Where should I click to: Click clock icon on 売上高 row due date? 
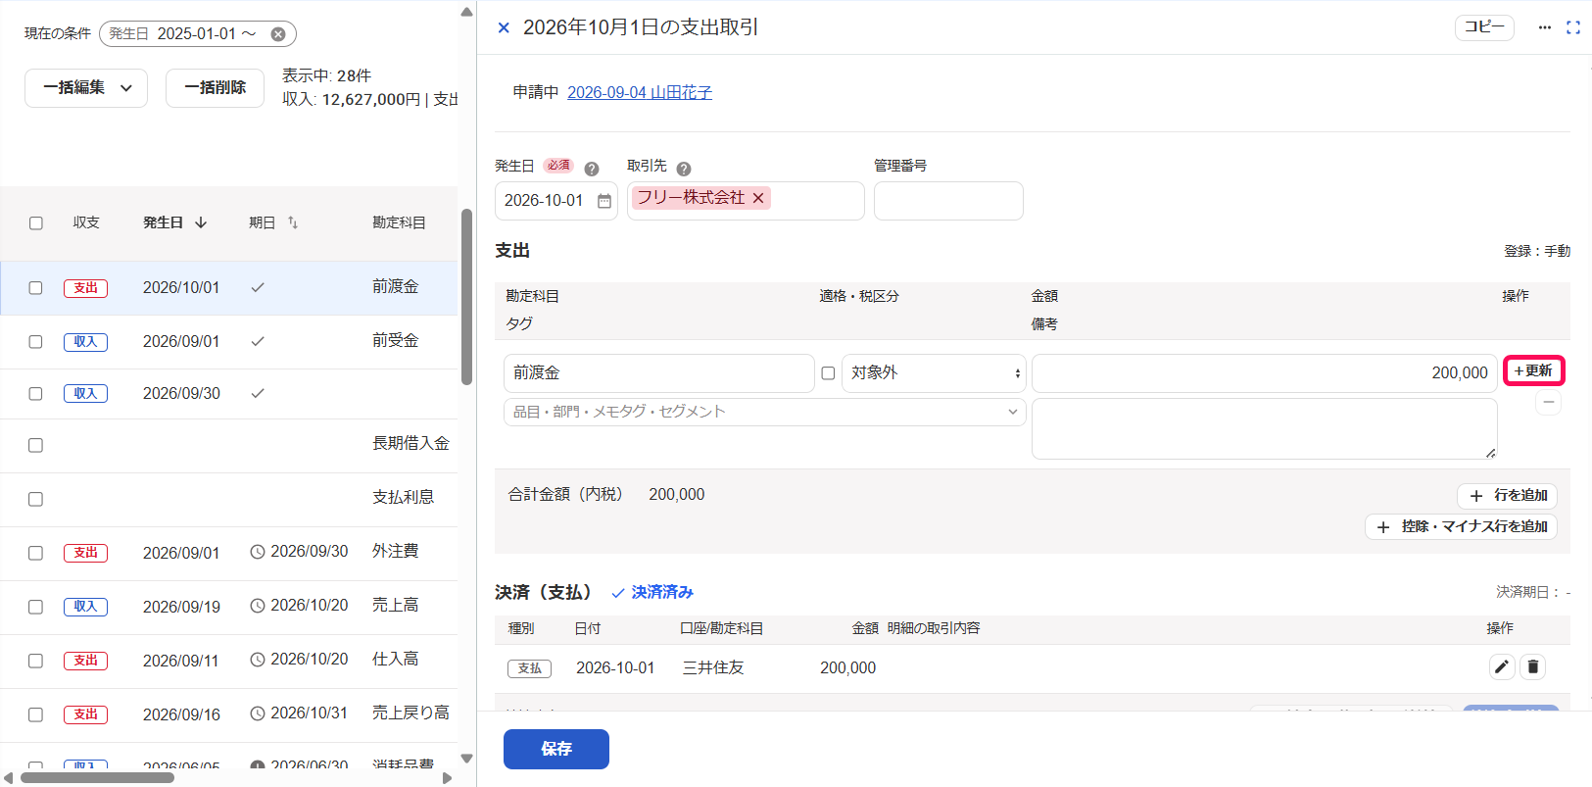[x=258, y=606]
